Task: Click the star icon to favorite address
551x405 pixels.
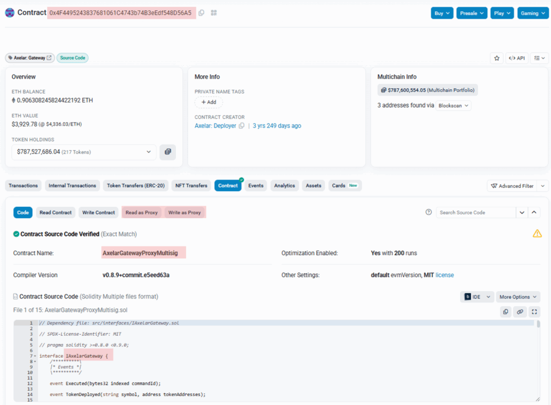Action: pos(496,58)
